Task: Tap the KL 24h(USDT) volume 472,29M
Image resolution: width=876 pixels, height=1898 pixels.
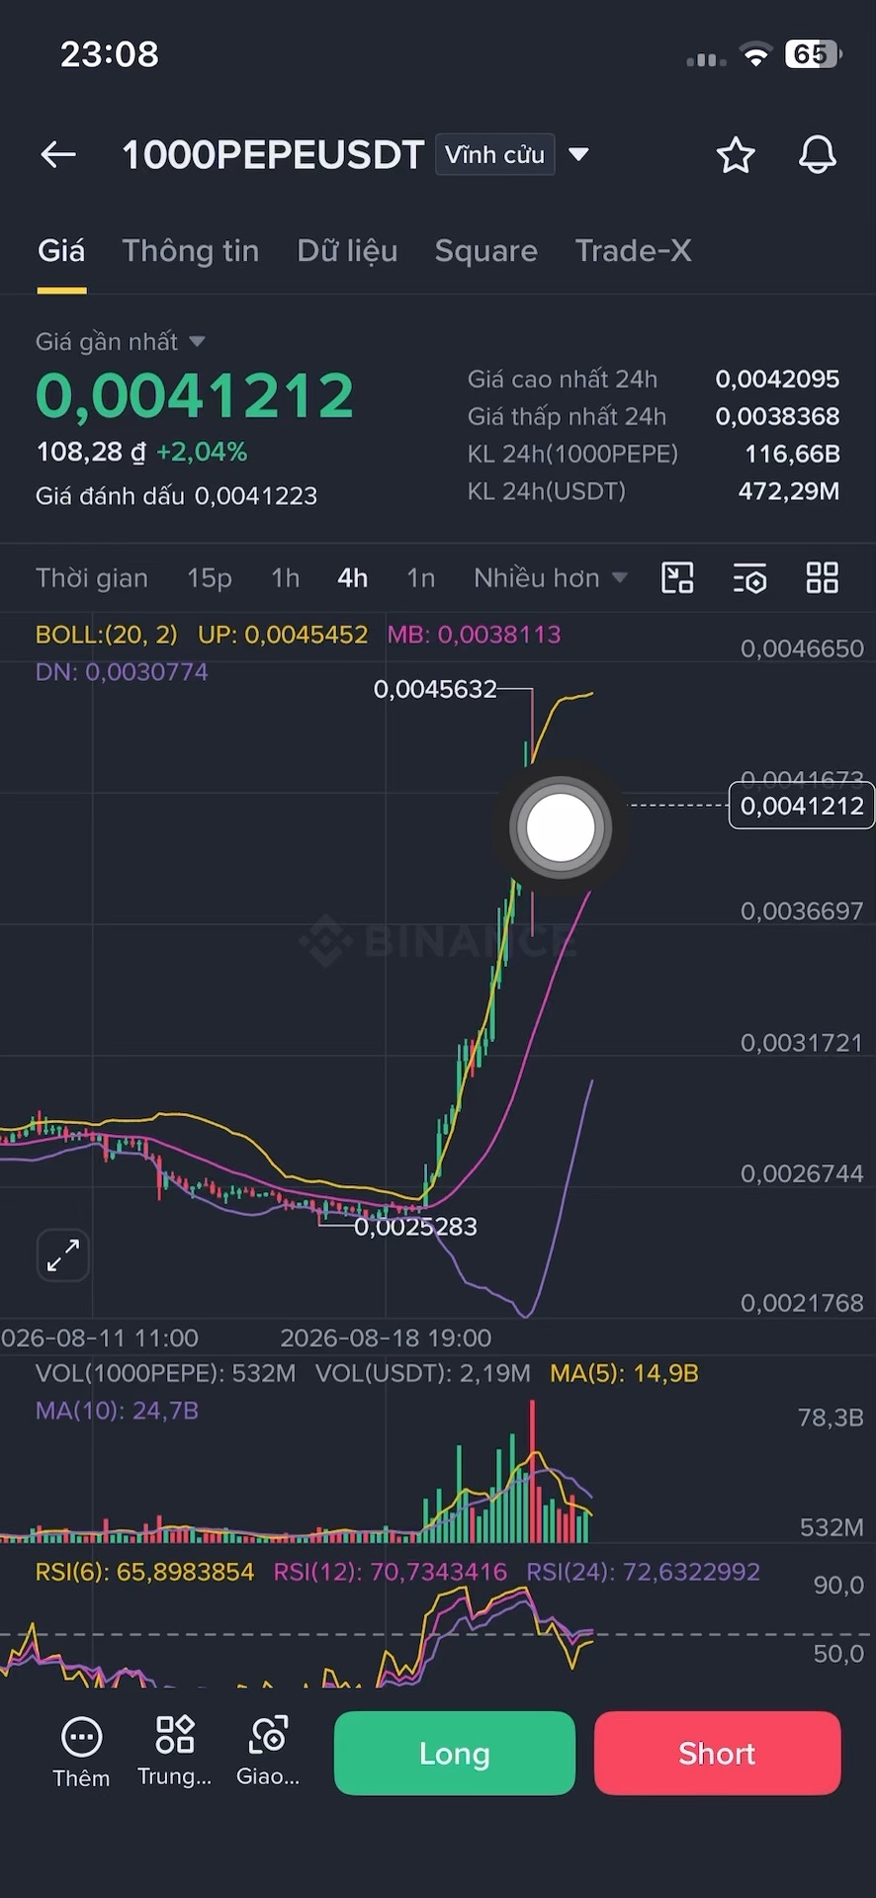Action: coord(789,492)
